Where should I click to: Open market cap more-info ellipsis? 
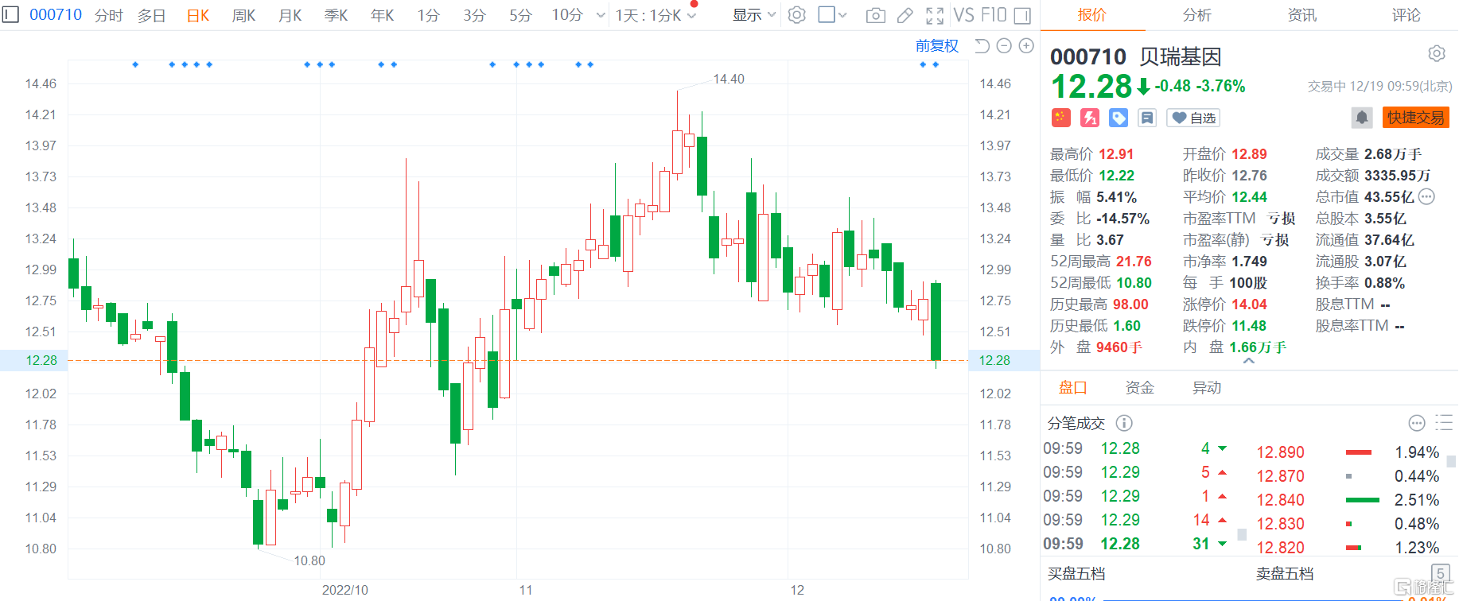click(1427, 196)
